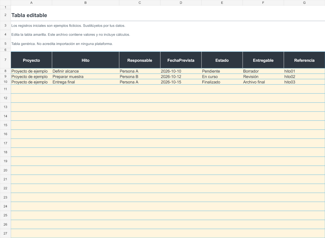
Task: Select the 'Definir alcance' cell
Action: coord(86,71)
